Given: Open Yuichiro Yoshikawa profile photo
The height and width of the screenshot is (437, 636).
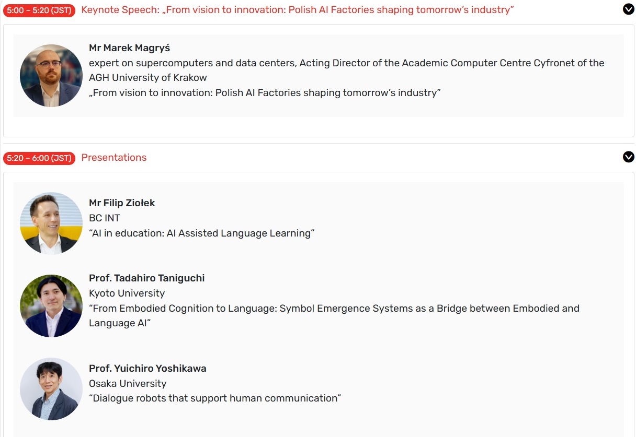Looking at the screenshot, I should (51, 389).
